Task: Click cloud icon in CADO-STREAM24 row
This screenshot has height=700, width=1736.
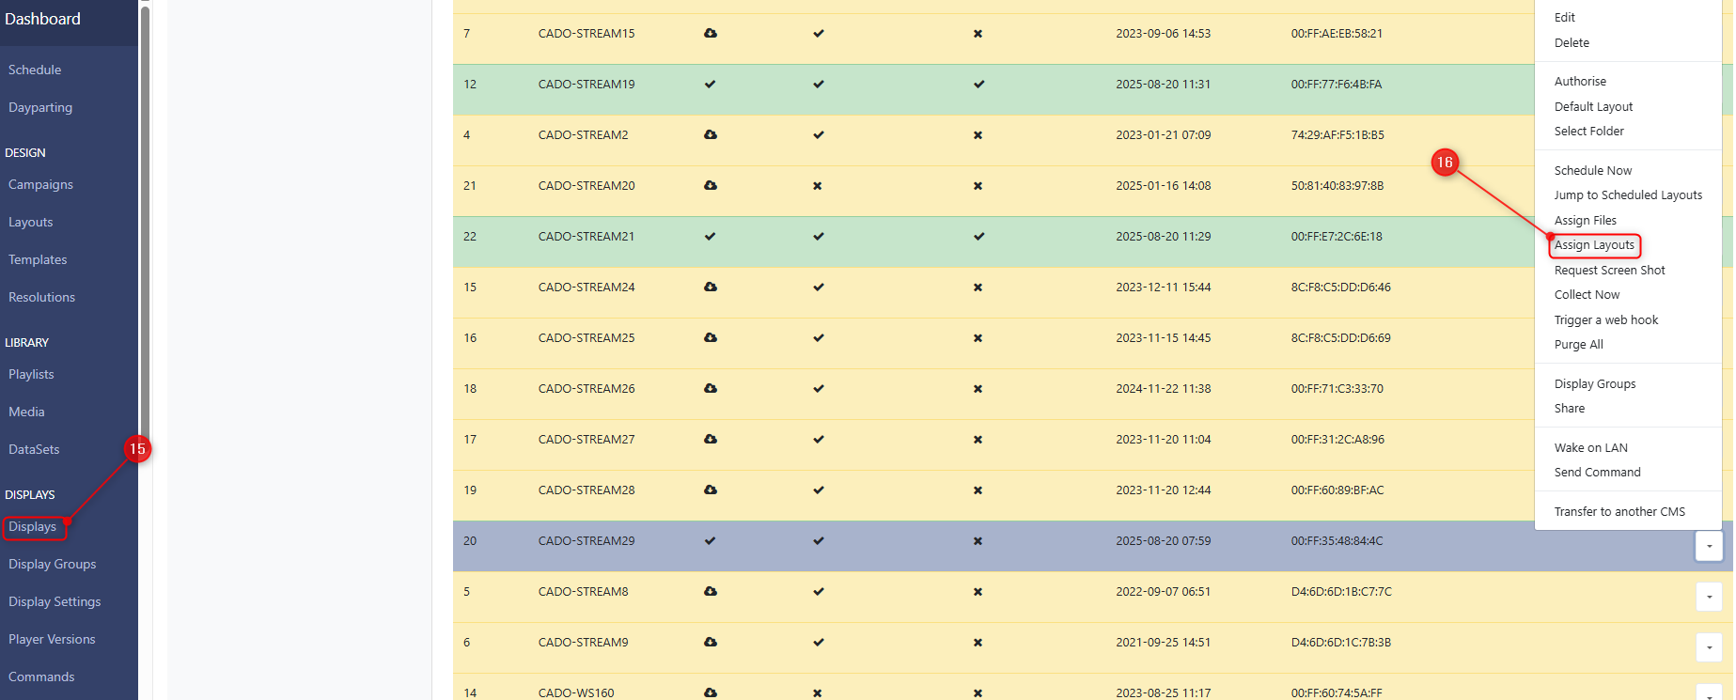Action: pyautogui.click(x=711, y=287)
